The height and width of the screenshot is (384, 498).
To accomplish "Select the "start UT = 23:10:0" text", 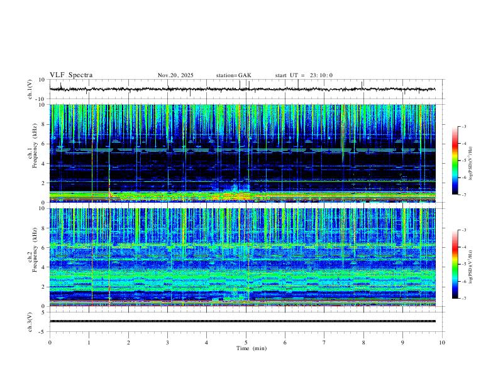I will pyautogui.click(x=304, y=75).
